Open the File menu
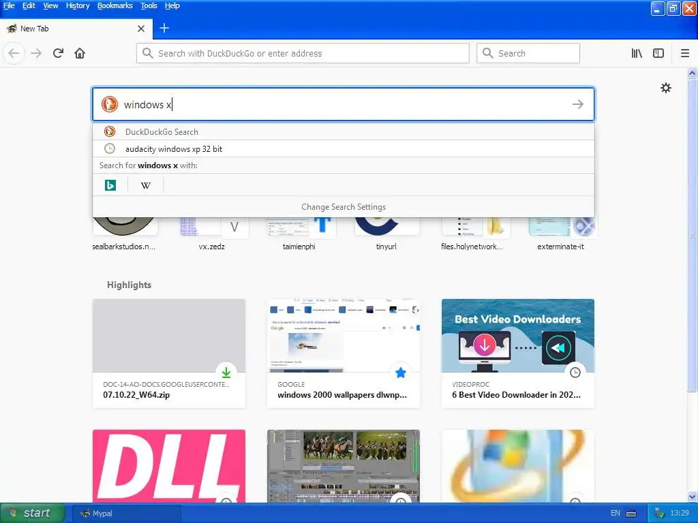 pos(9,5)
